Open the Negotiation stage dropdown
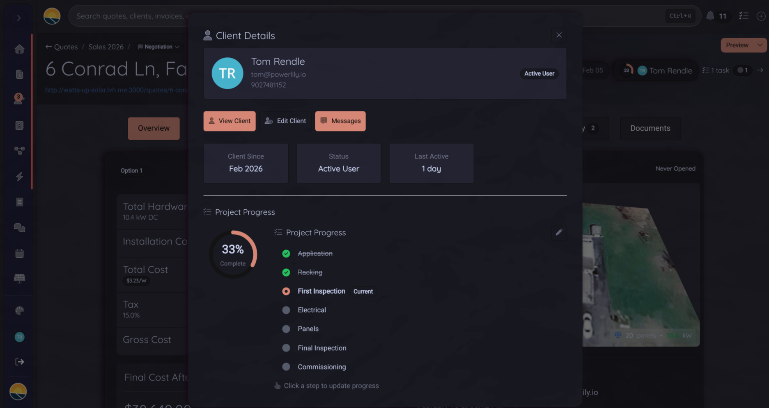This screenshot has width=769, height=408. coord(158,47)
